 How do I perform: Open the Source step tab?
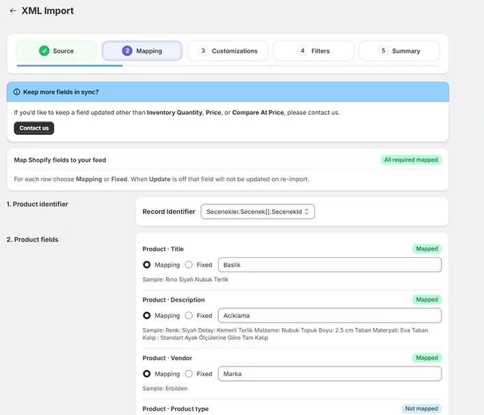[57, 51]
